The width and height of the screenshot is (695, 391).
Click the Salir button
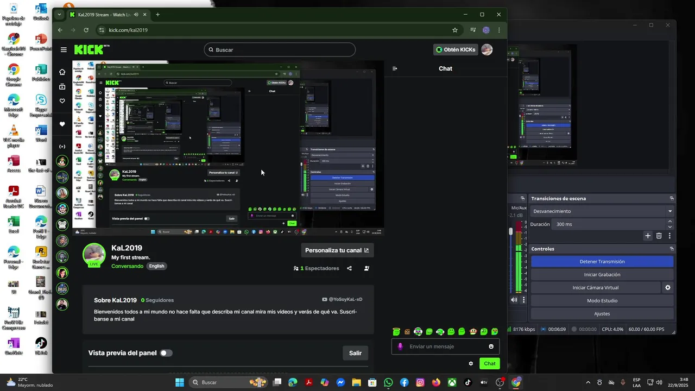point(355,353)
